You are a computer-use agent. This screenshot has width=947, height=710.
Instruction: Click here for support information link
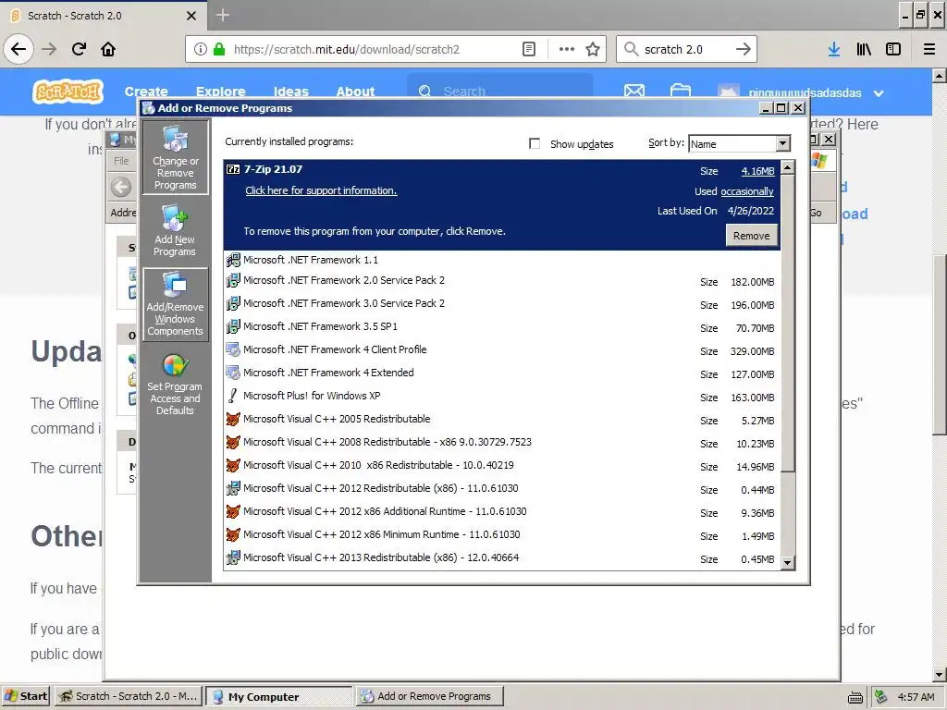coord(321,190)
